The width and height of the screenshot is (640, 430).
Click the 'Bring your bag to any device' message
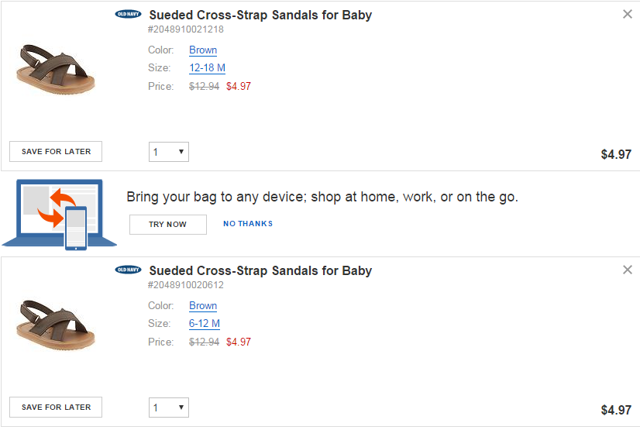coord(322,197)
